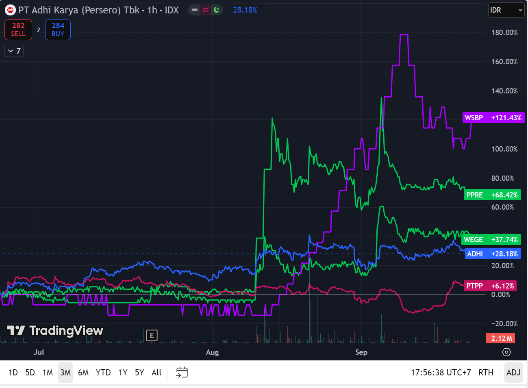The width and height of the screenshot is (528, 388).
Task: Open the IDR currency dropdown
Action: click(506, 10)
